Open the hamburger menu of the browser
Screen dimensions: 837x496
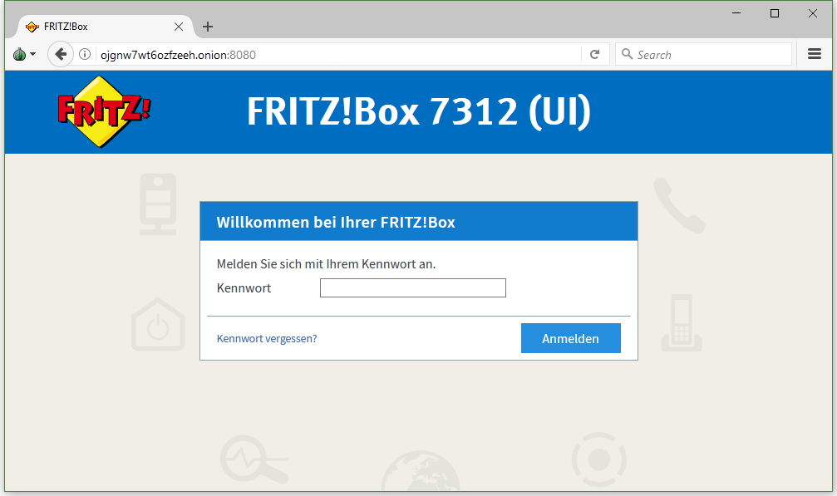point(814,54)
